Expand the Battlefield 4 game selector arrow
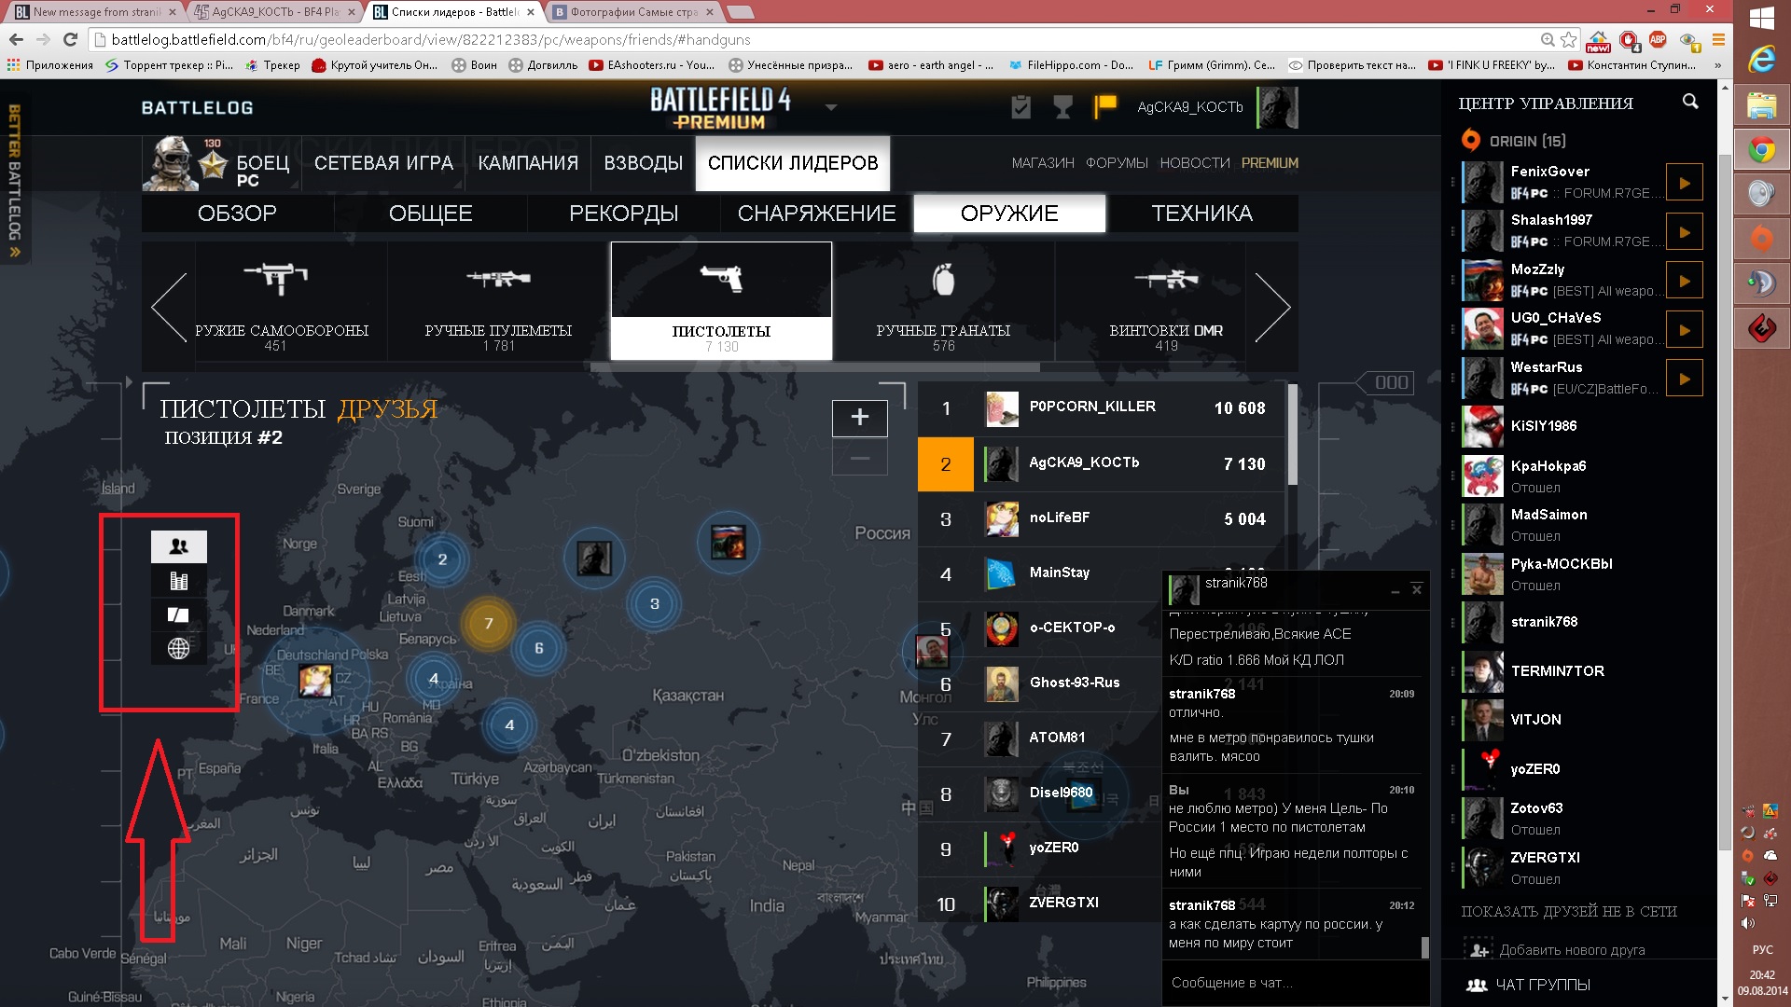Image resolution: width=1791 pixels, height=1007 pixels. pos(831,107)
